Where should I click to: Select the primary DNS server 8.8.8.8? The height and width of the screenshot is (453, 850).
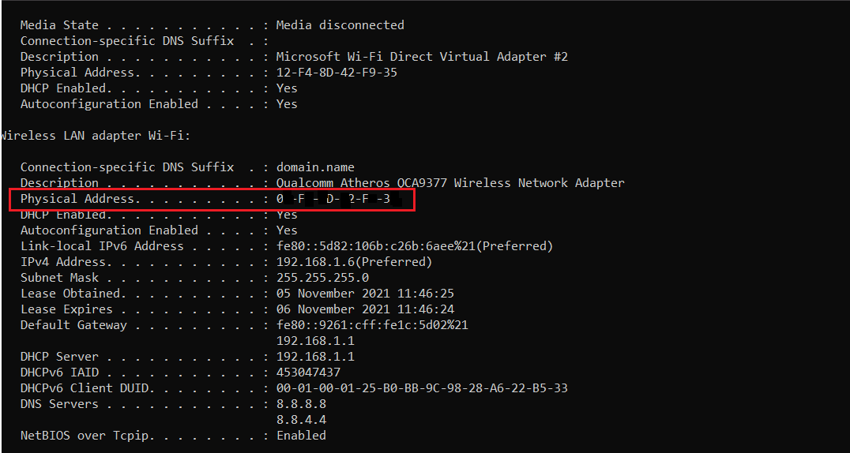coord(301,404)
